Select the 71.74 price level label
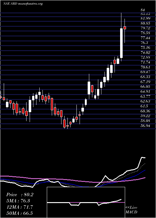 click(x=145, y=62)
